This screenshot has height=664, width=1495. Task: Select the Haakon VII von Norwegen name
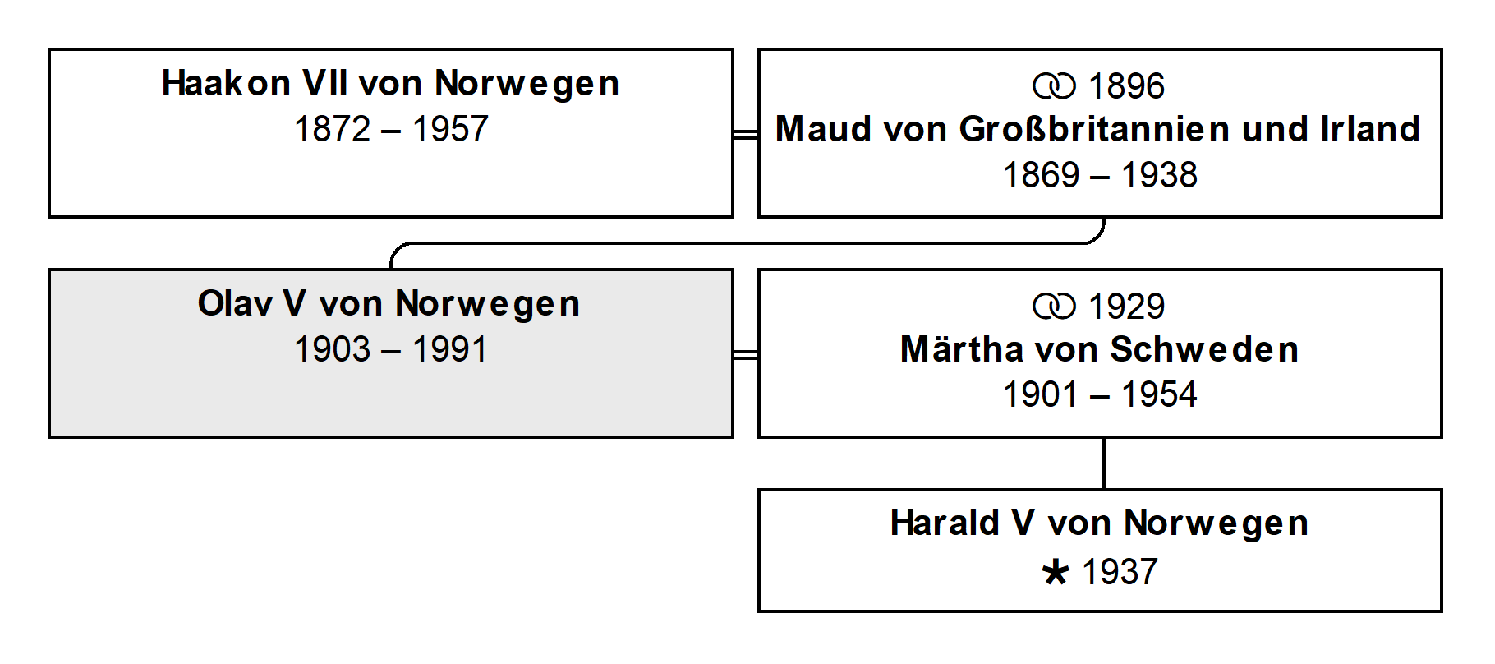390,83
